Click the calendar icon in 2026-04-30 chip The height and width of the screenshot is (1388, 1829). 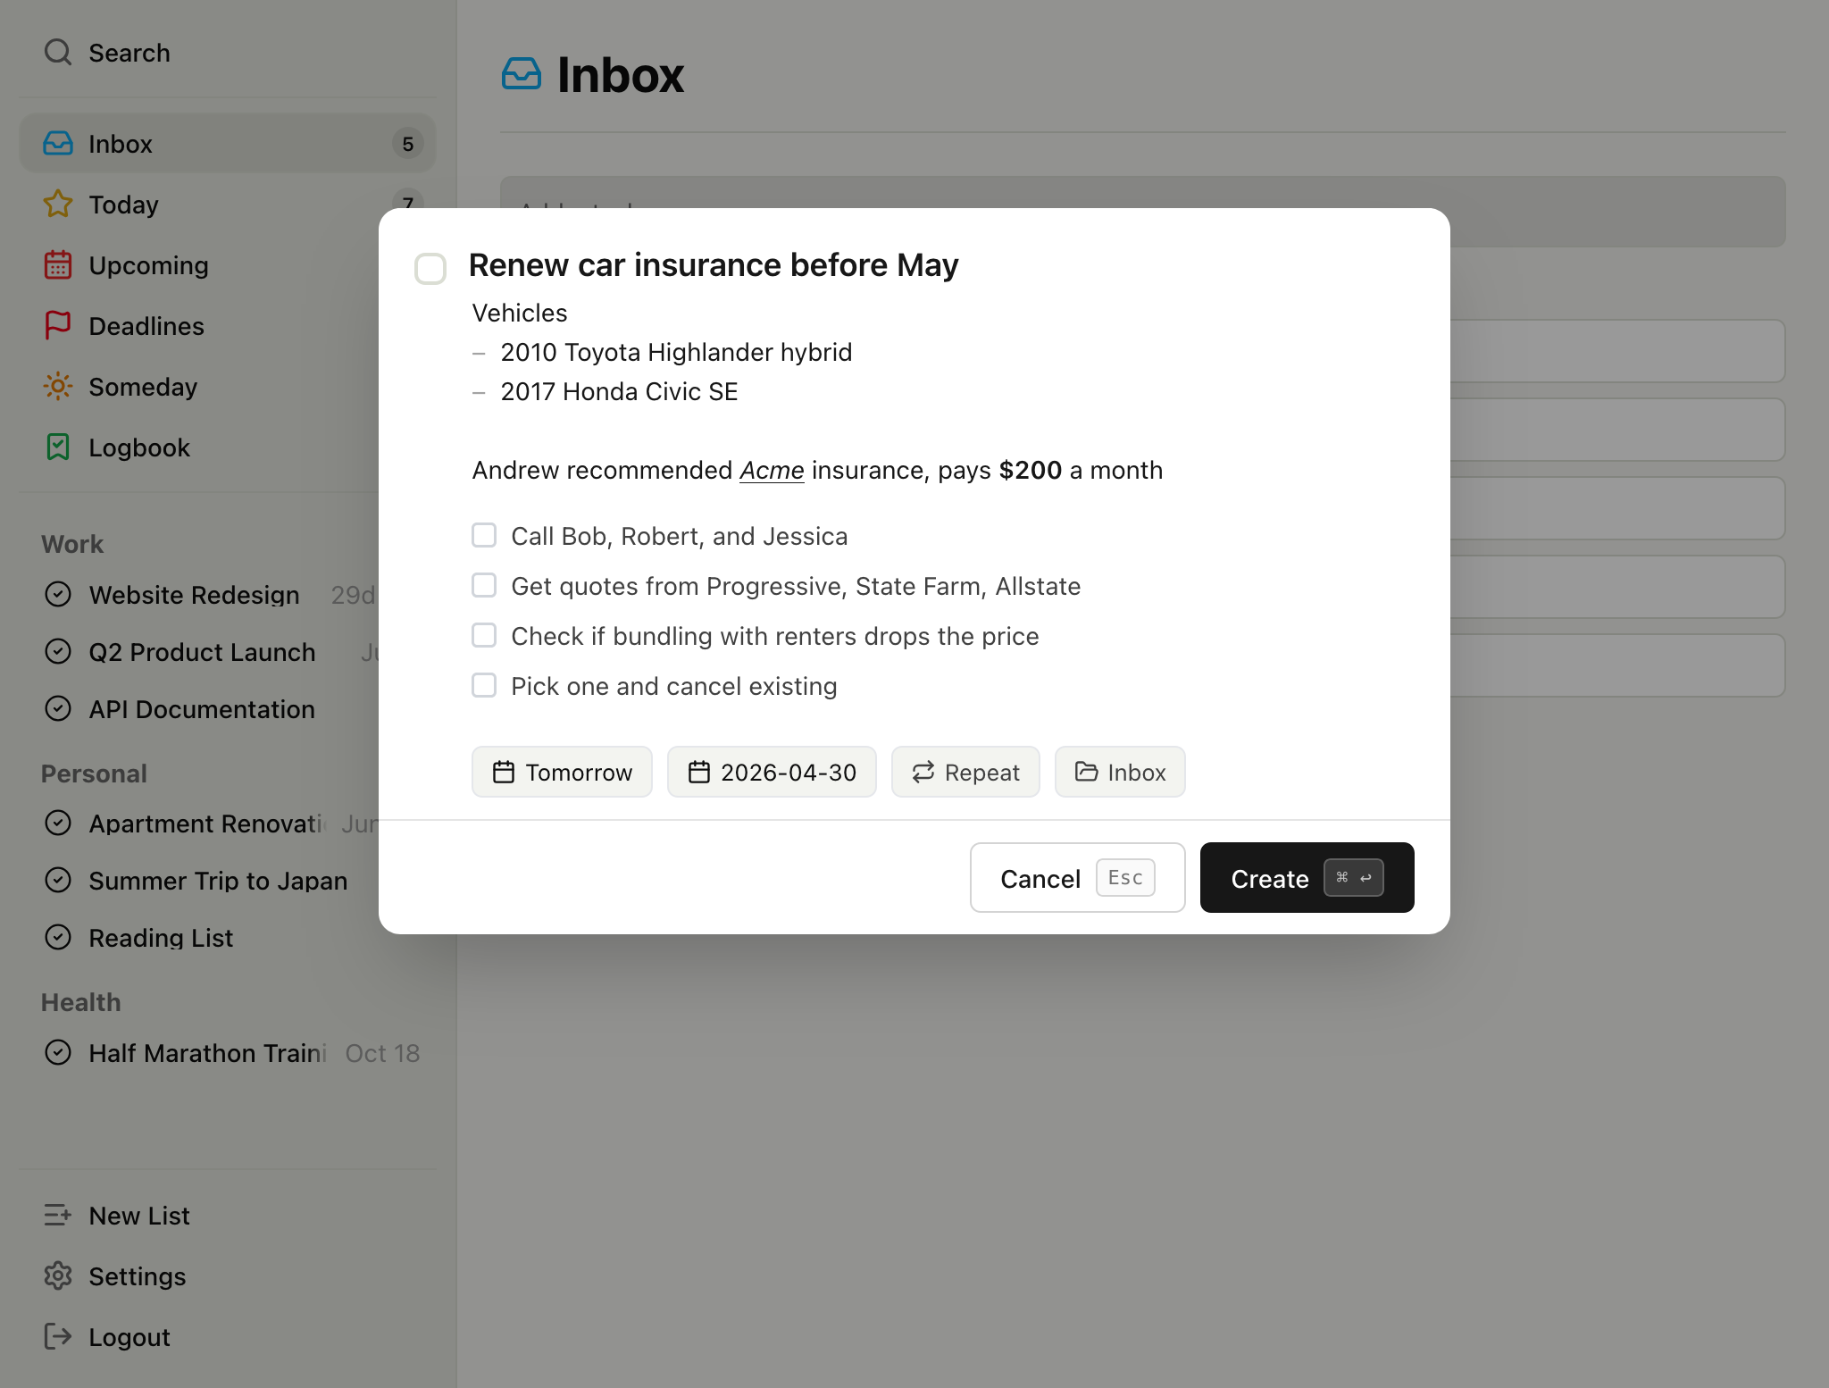point(699,773)
